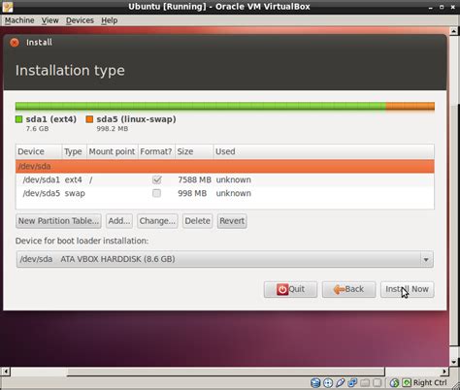Click the shared folders status icon

pyautogui.click(x=365, y=383)
